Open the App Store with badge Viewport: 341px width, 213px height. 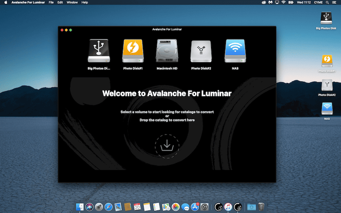[195, 207]
